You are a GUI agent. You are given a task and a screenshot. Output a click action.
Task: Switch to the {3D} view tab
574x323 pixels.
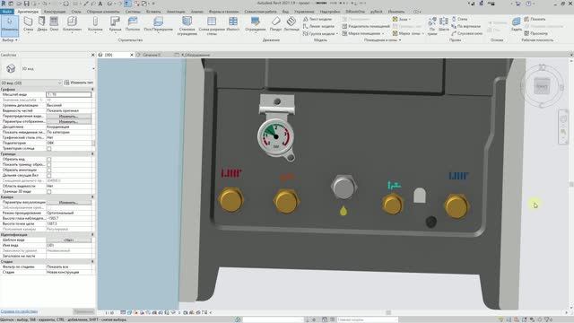tap(109, 55)
